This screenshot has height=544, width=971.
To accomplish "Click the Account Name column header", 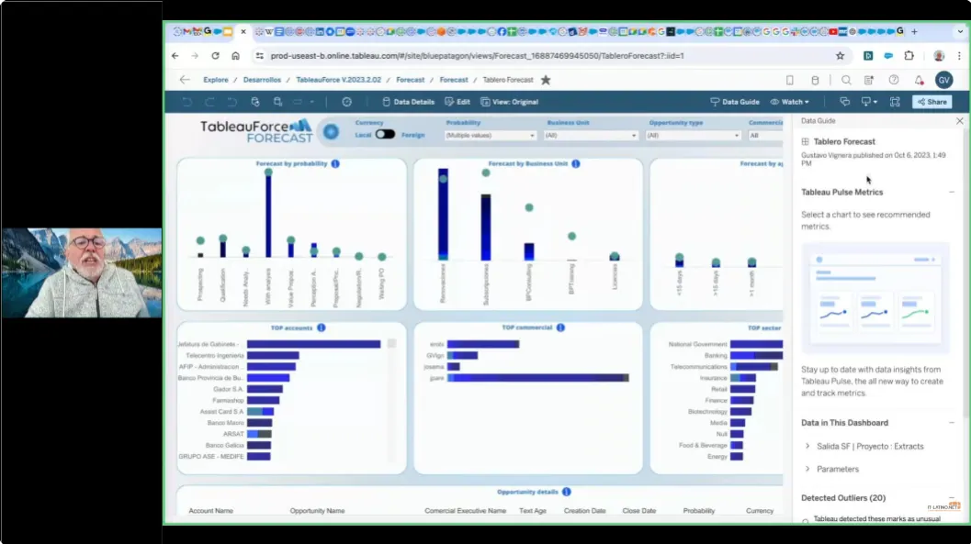I will (210, 511).
